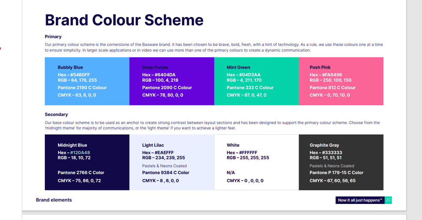Click the Primary section heading
The width and height of the screenshot is (422, 220).
[53, 37]
